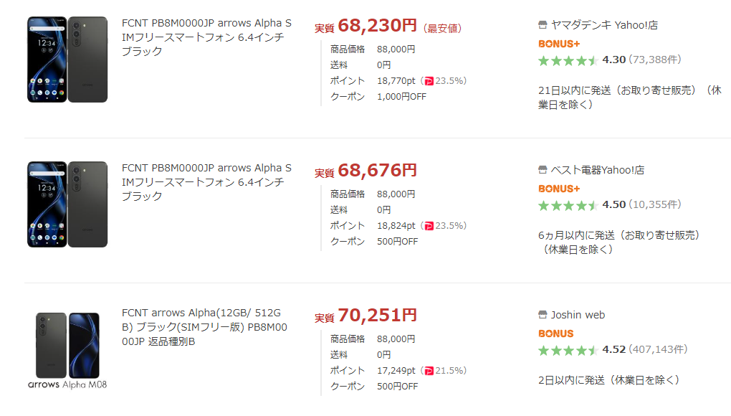View the 73,388件 reviews for ヤマダデンキ
Screen dimensions: 731x416
[x=654, y=60]
